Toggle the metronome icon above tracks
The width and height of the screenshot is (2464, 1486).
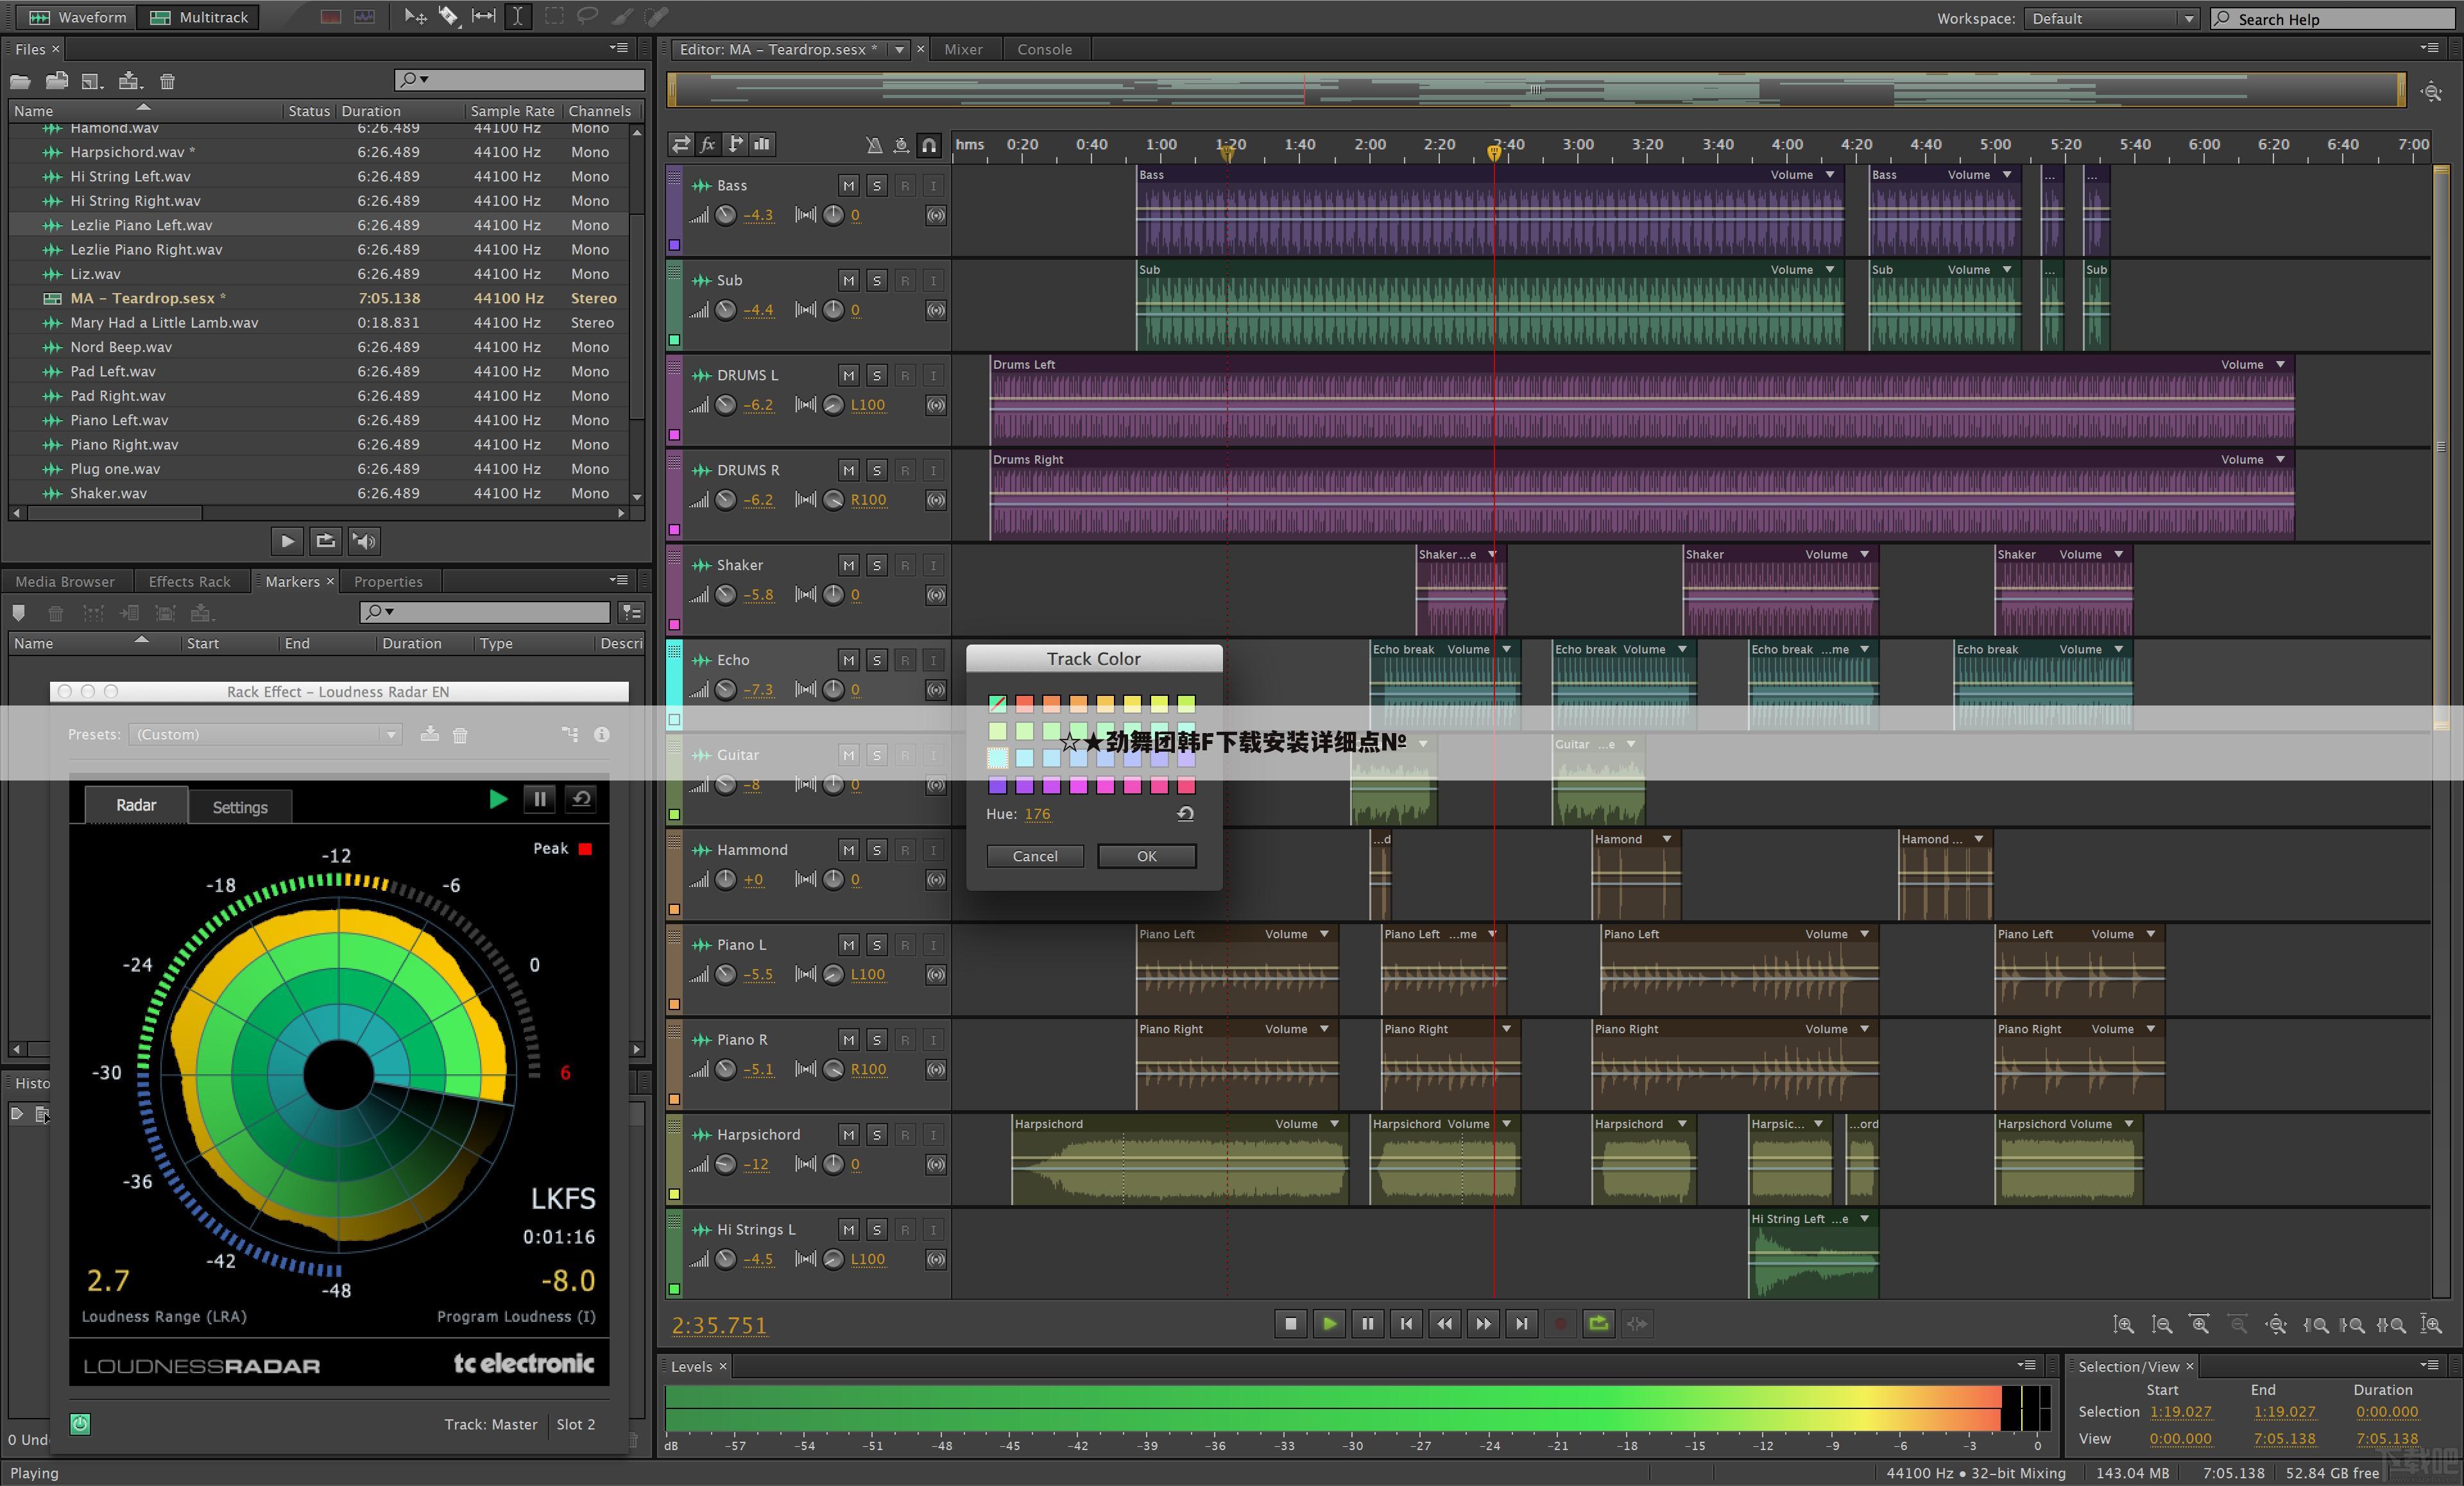874,145
